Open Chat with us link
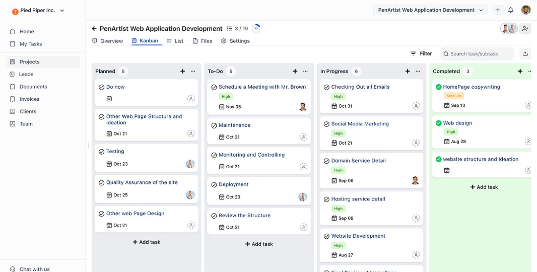537x272 pixels. pos(34,269)
